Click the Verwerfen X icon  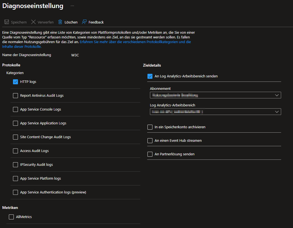[x=33, y=22]
